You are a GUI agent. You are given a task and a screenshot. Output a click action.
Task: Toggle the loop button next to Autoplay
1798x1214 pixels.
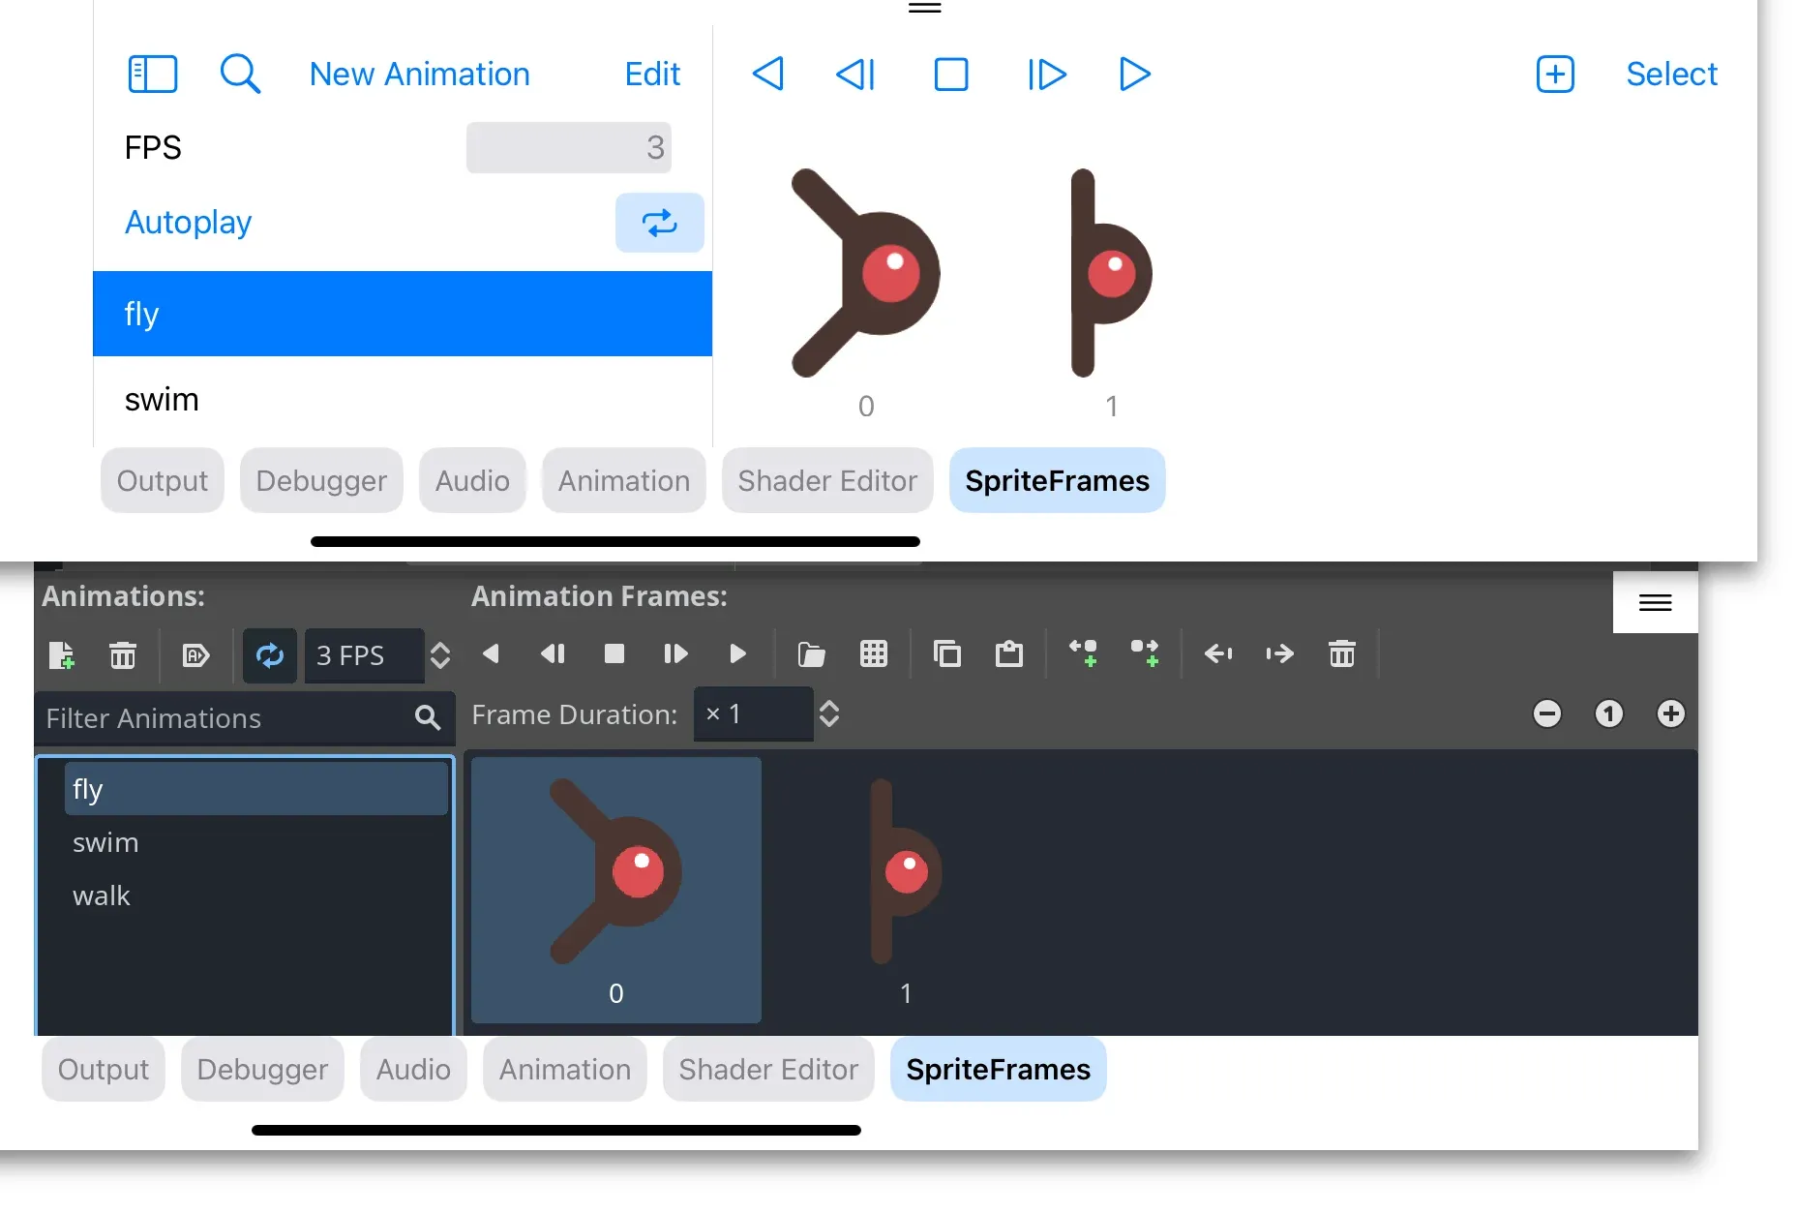(x=660, y=223)
